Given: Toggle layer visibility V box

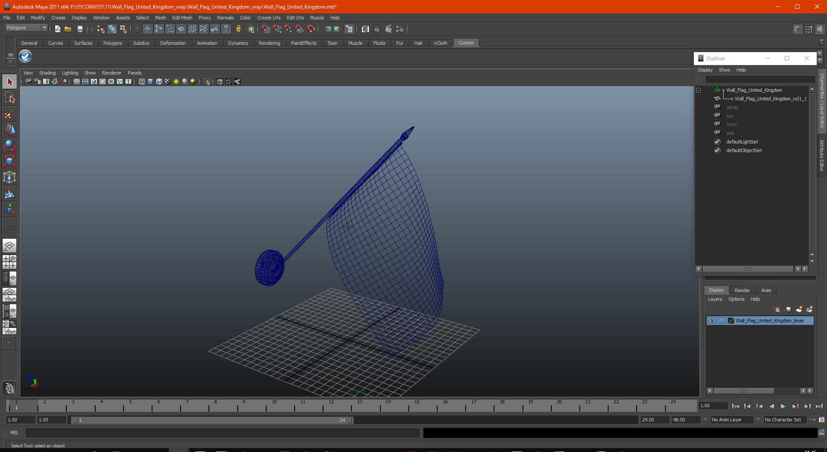Looking at the screenshot, I should pyautogui.click(x=712, y=321).
